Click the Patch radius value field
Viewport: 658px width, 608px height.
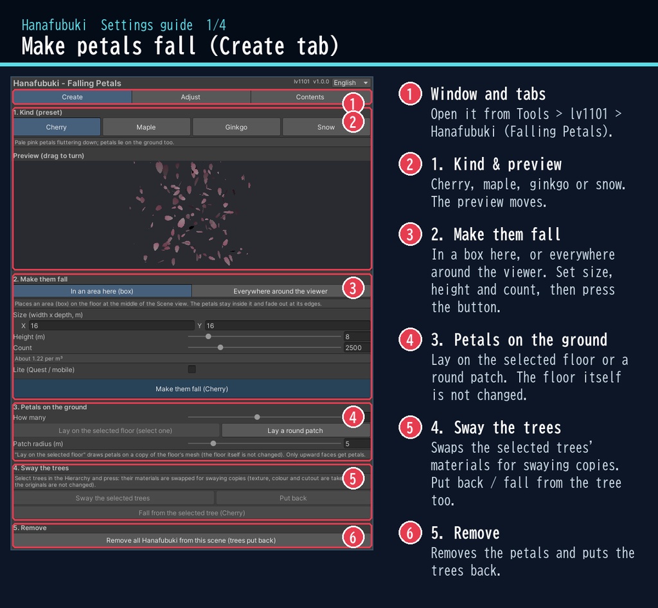[x=357, y=444]
